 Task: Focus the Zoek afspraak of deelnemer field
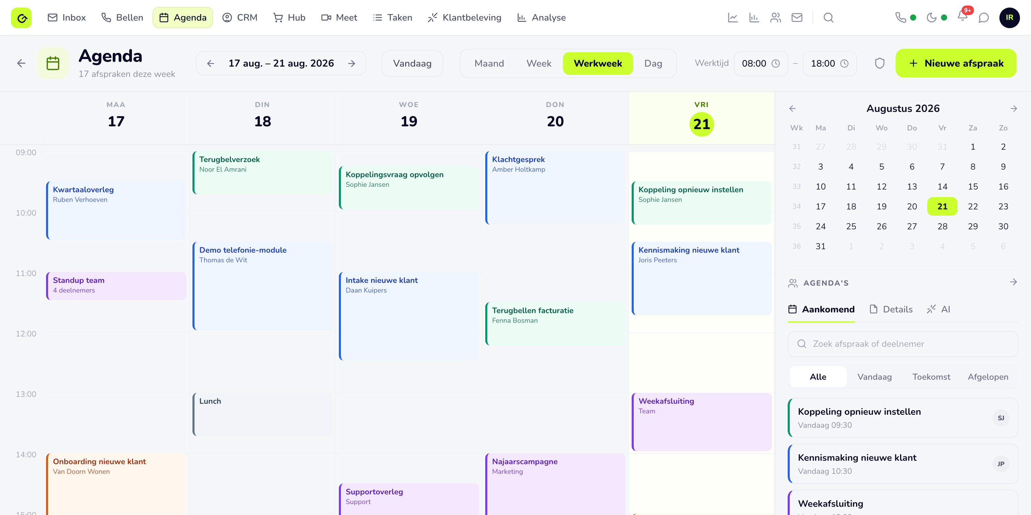click(x=903, y=344)
